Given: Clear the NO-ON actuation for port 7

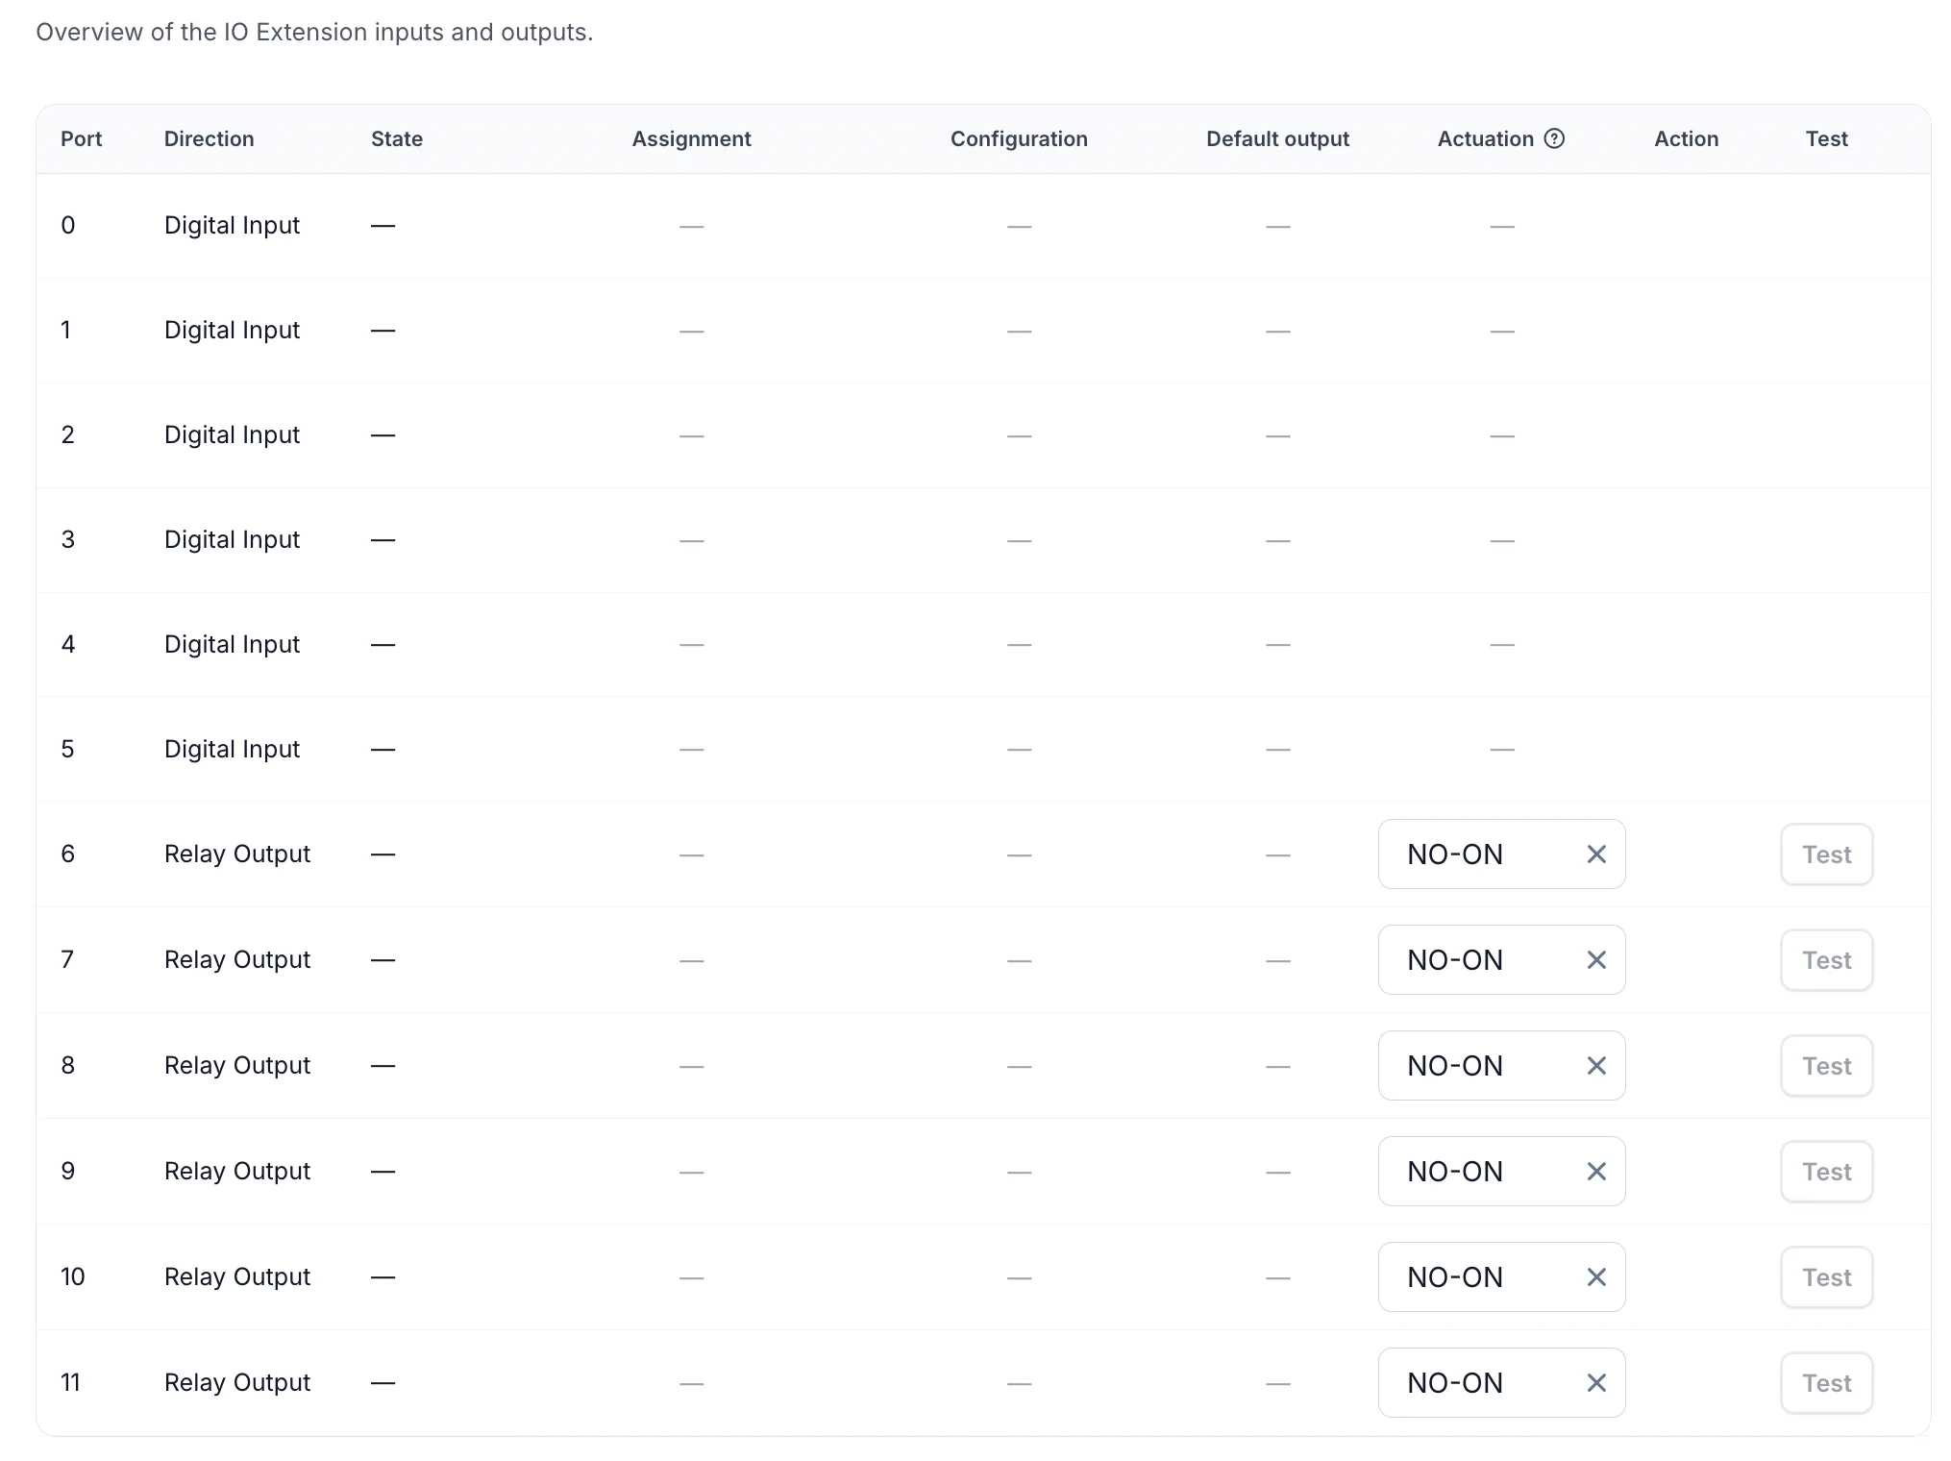Looking at the screenshot, I should point(1596,959).
